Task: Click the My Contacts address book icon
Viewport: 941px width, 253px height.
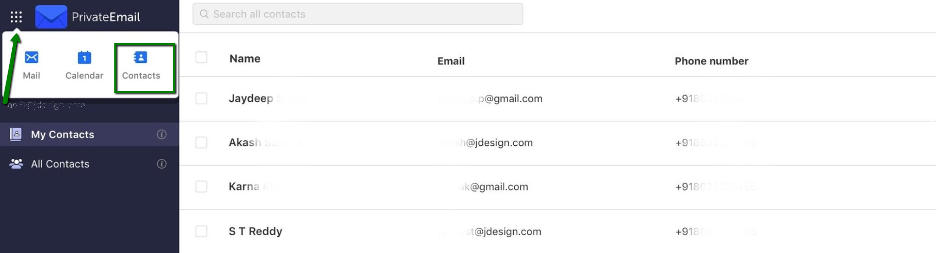Action: [16, 134]
